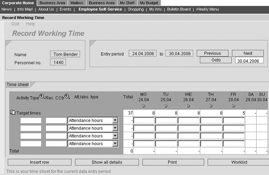Open the My Staff tab
269x175 pixels.
pos(127,3)
